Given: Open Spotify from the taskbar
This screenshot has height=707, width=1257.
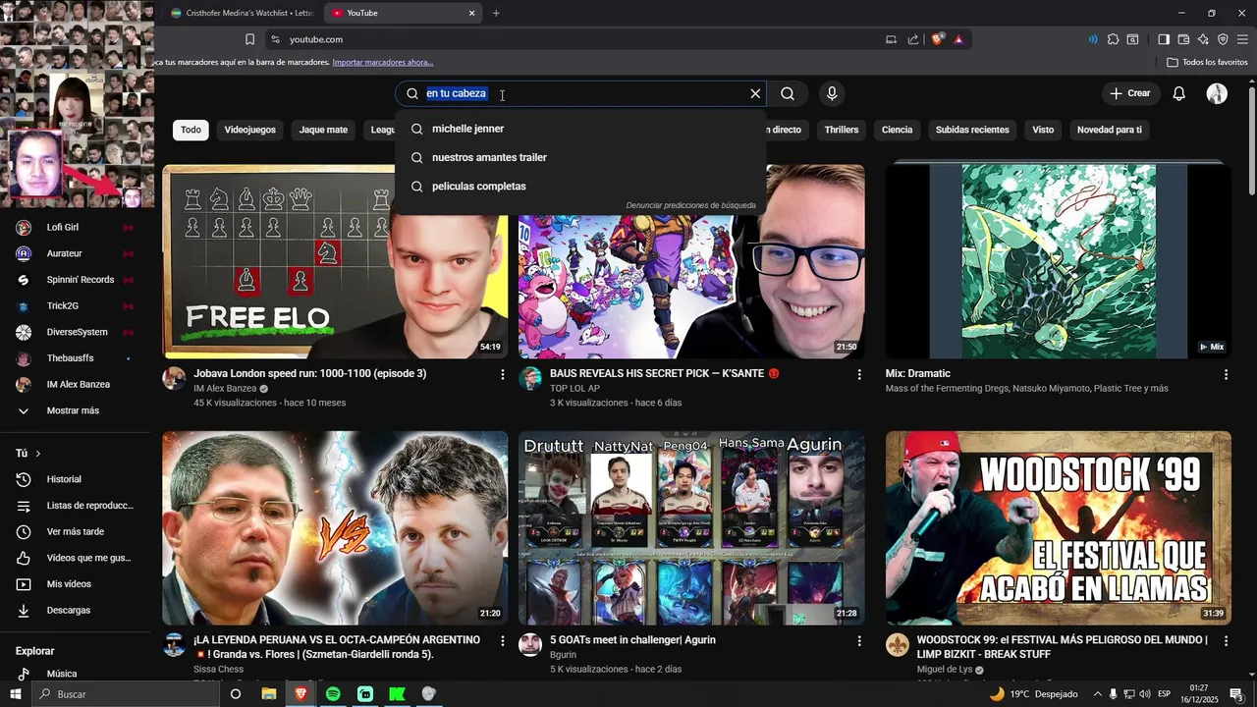Looking at the screenshot, I should (x=333, y=694).
